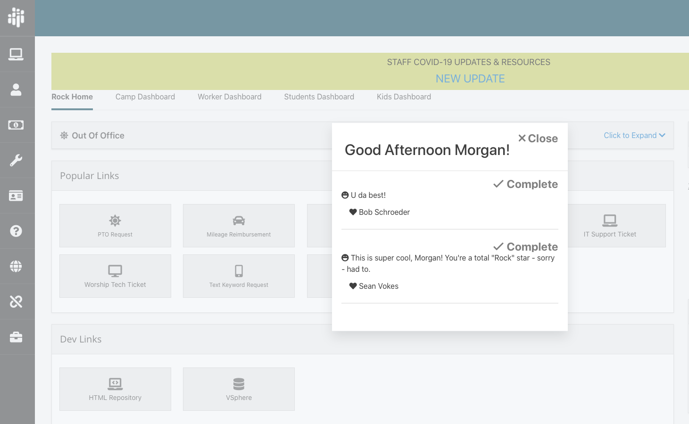
Task: Click the smiley icon before 'U da best!'
Action: [x=345, y=195]
